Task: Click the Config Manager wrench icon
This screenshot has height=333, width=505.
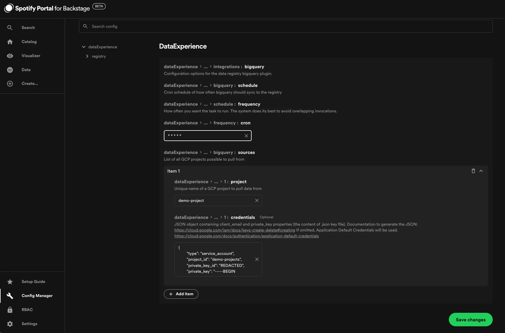Action: (10, 296)
